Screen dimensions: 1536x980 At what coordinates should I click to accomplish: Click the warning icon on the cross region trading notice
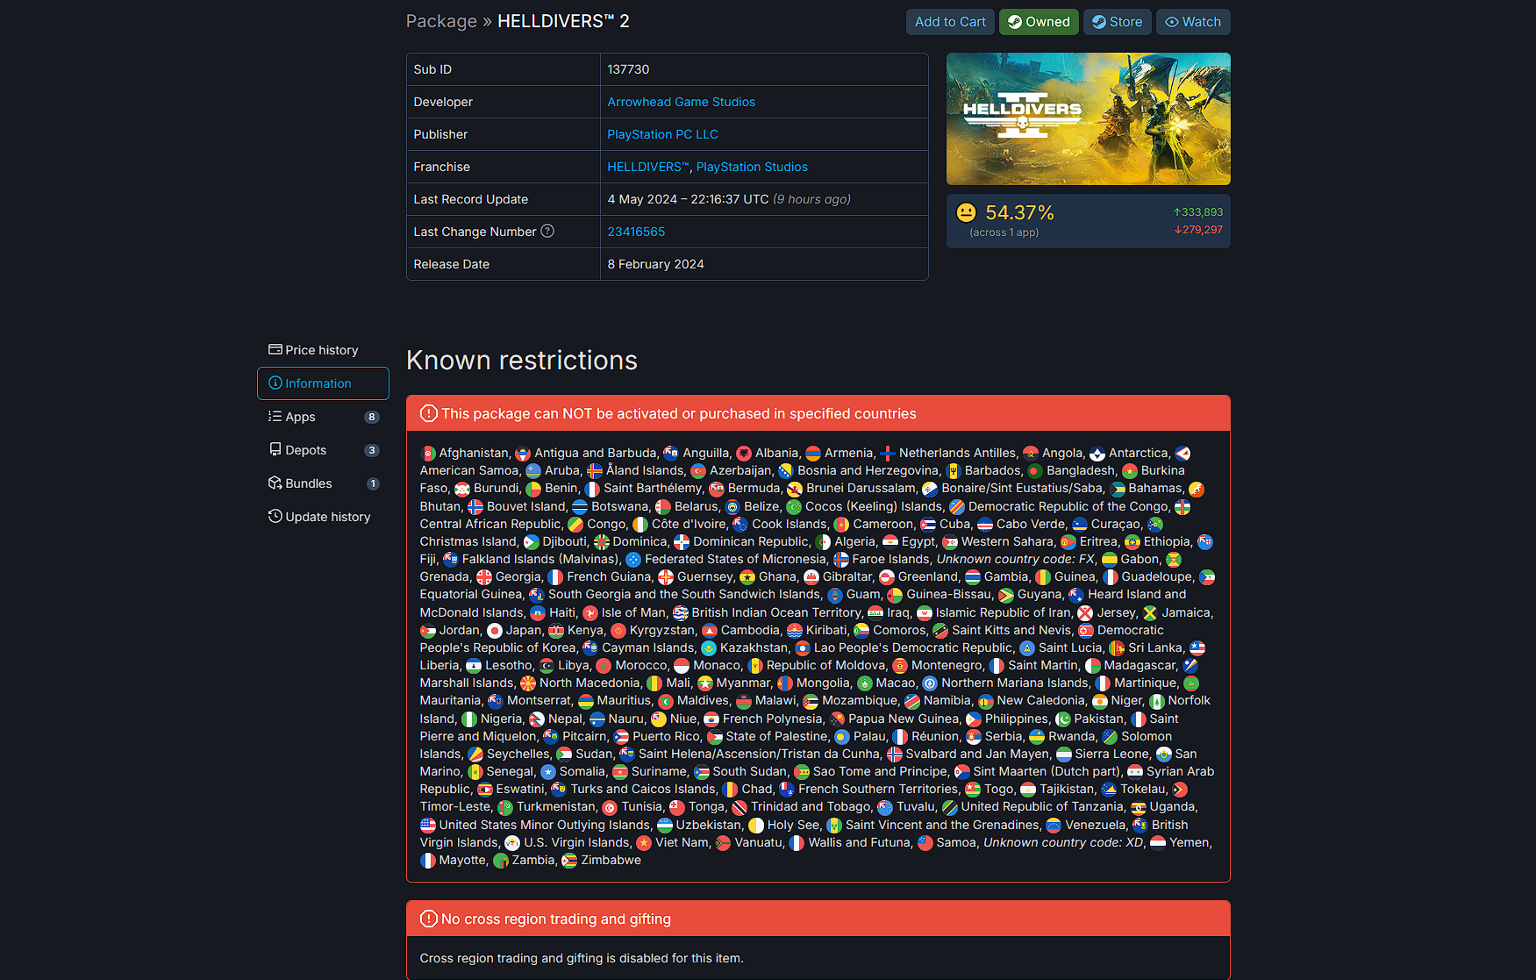point(429,918)
